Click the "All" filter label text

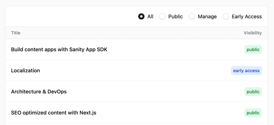point(150,17)
